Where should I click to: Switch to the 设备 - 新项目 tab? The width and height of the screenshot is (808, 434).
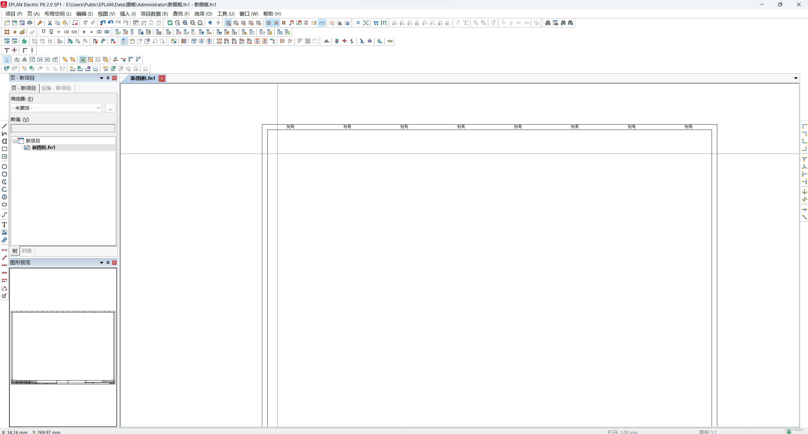coord(56,88)
